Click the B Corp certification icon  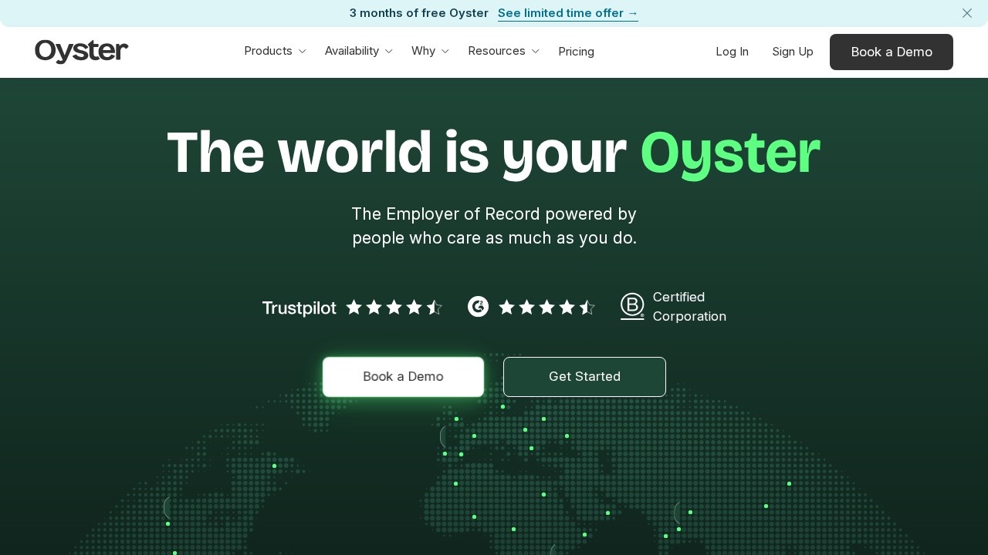632,306
